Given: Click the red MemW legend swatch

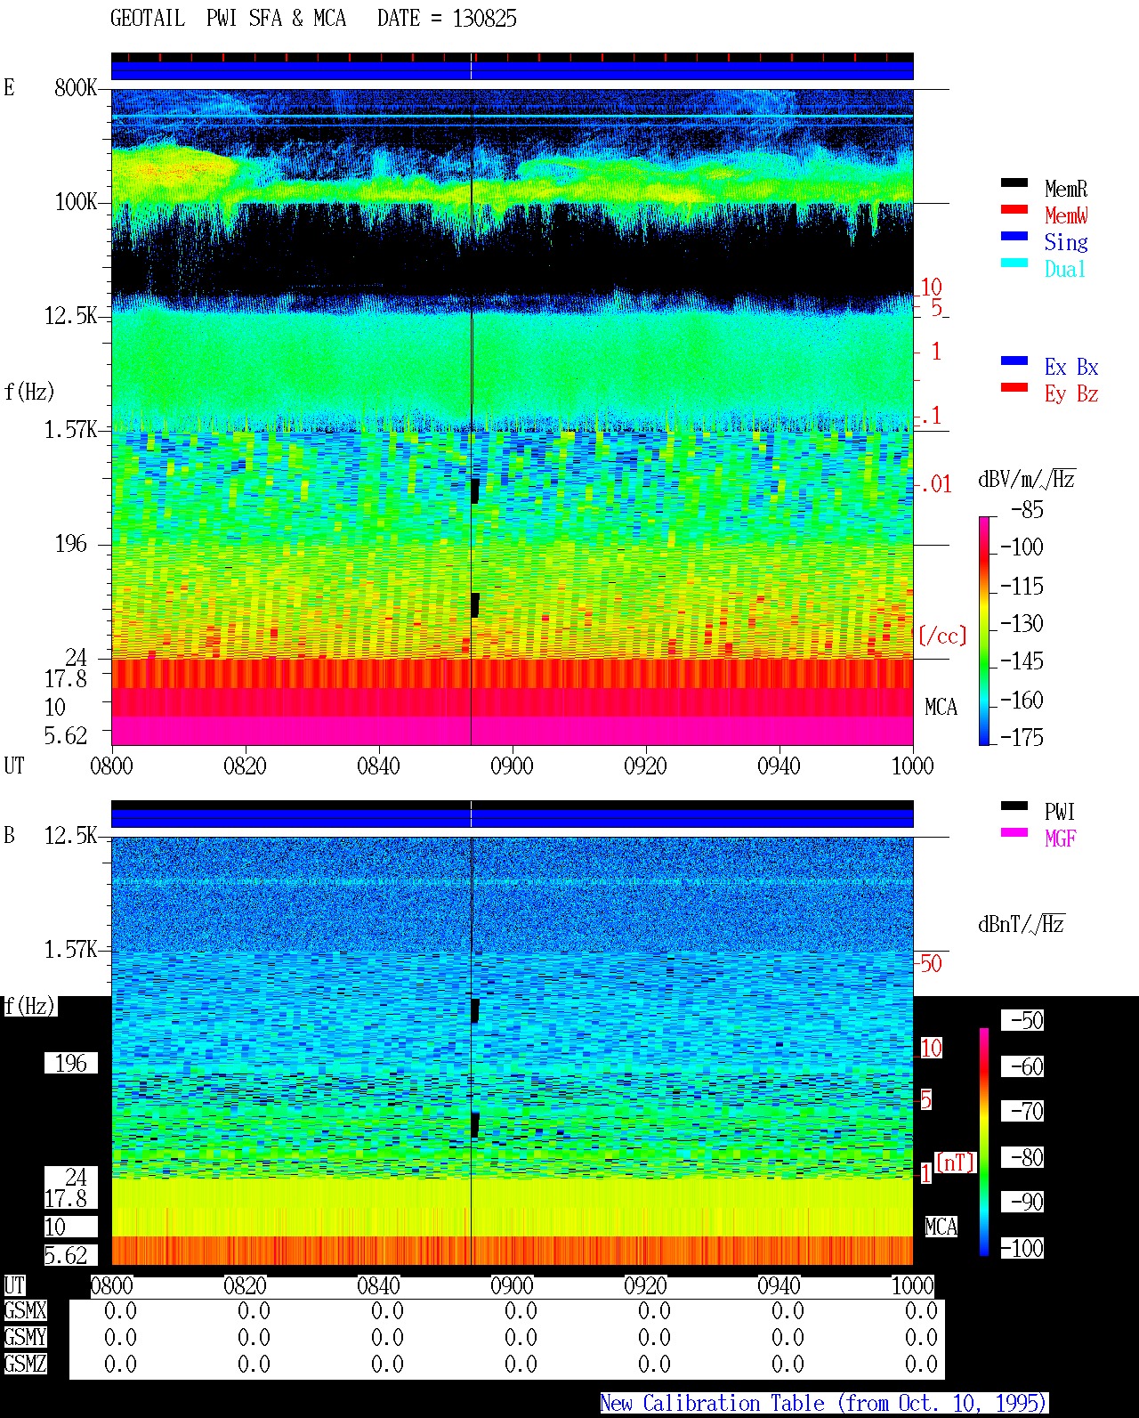Looking at the screenshot, I should point(1014,209).
